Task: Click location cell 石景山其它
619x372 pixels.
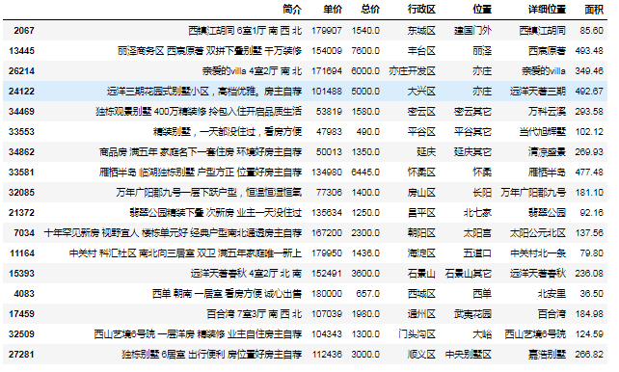Action: 469,274
